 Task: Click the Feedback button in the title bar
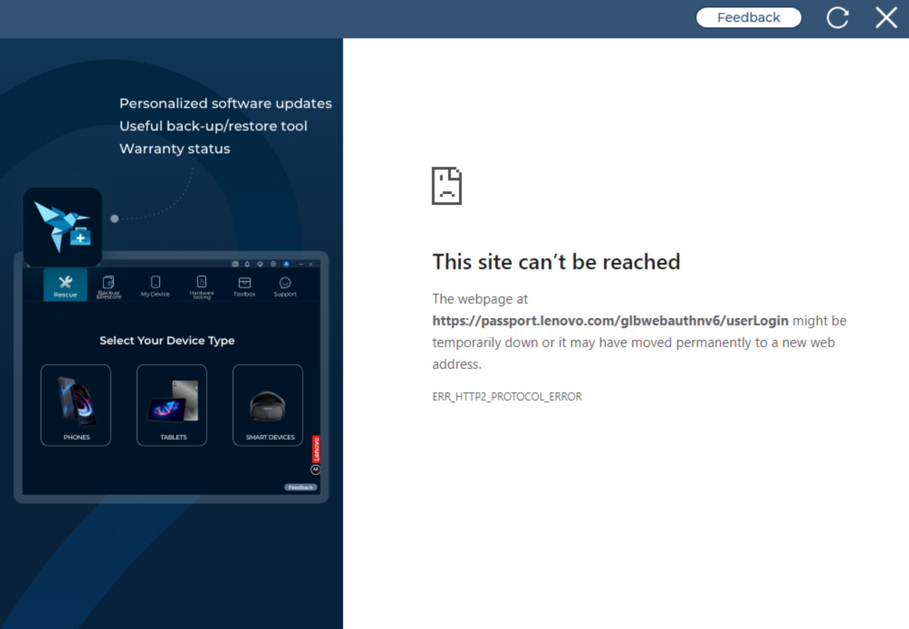(748, 18)
